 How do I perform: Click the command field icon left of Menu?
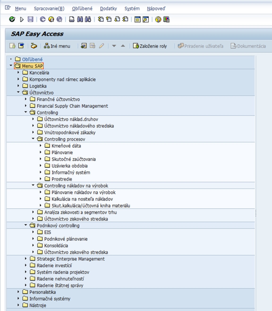tap(8, 7)
